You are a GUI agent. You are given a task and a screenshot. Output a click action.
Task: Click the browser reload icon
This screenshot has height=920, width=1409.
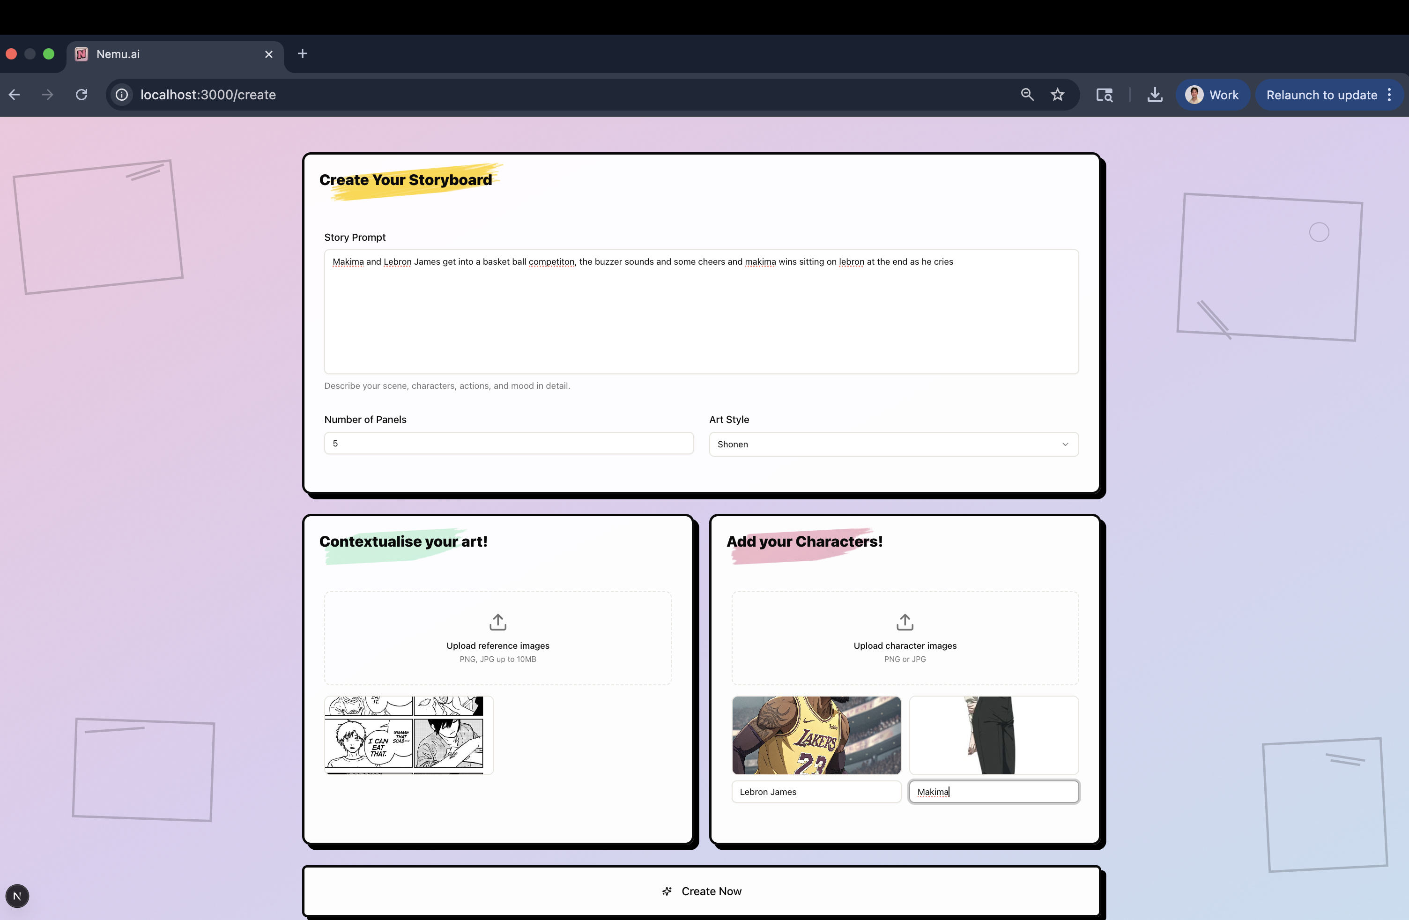coord(82,95)
